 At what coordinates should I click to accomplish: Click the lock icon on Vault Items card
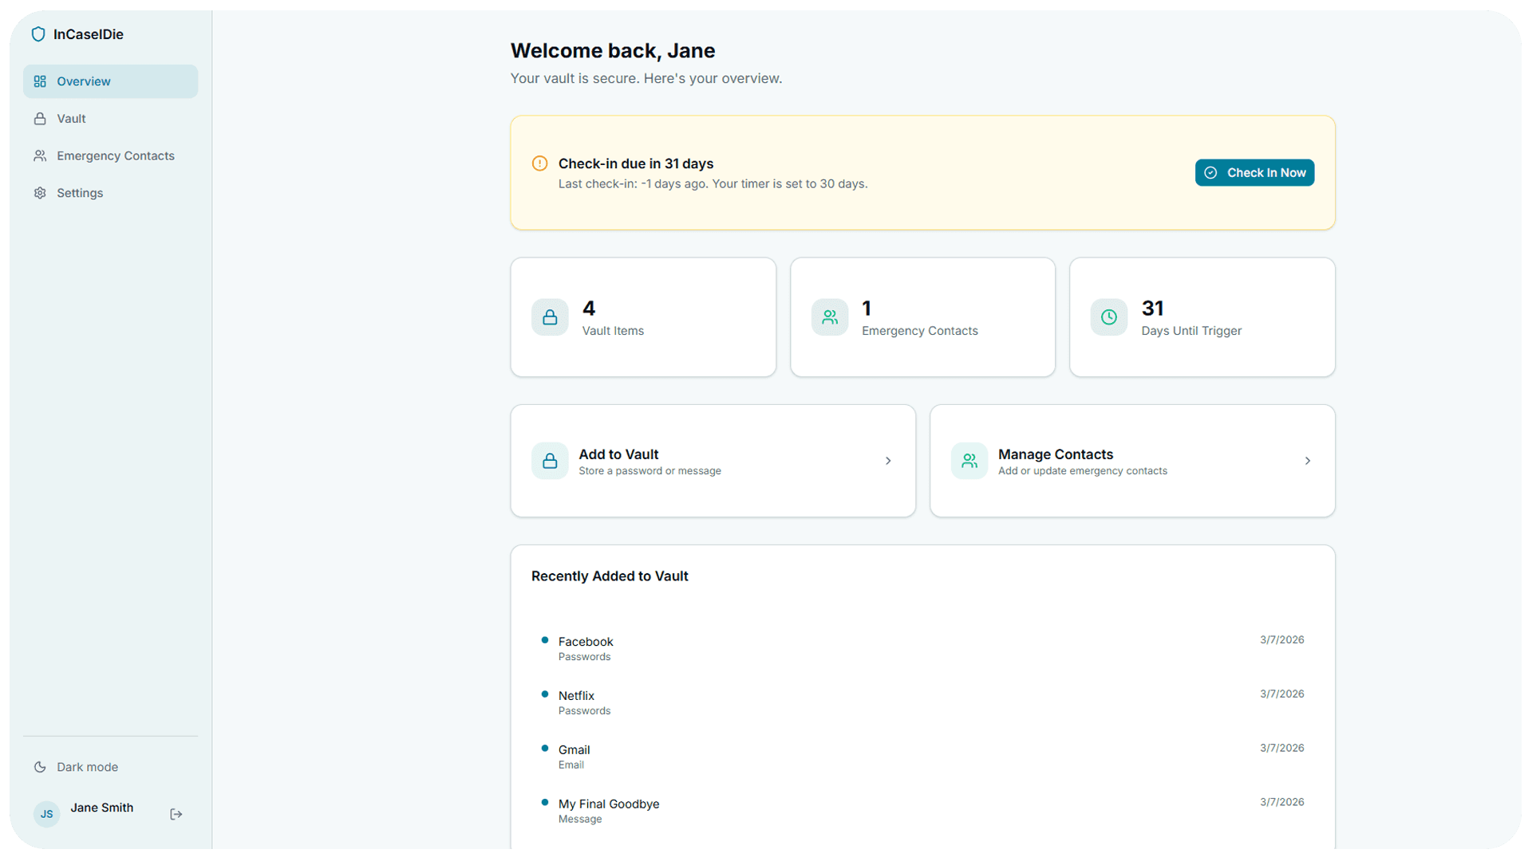(550, 317)
